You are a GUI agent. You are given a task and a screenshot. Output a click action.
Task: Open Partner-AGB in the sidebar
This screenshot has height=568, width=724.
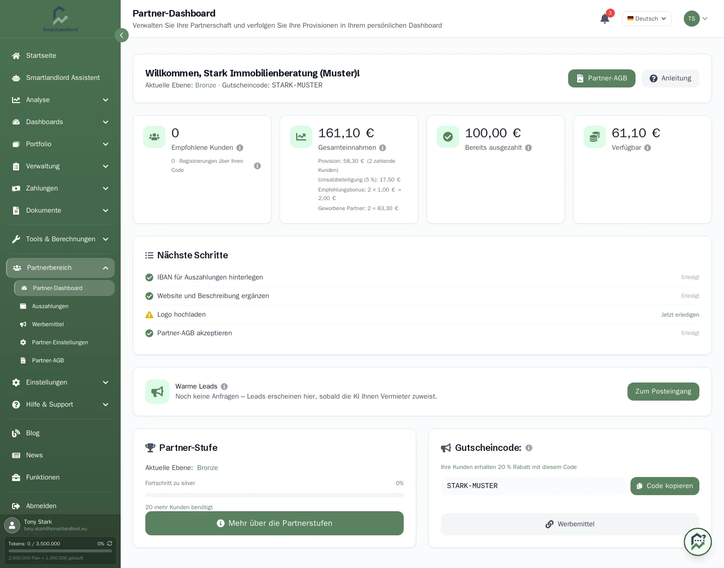pos(64,360)
